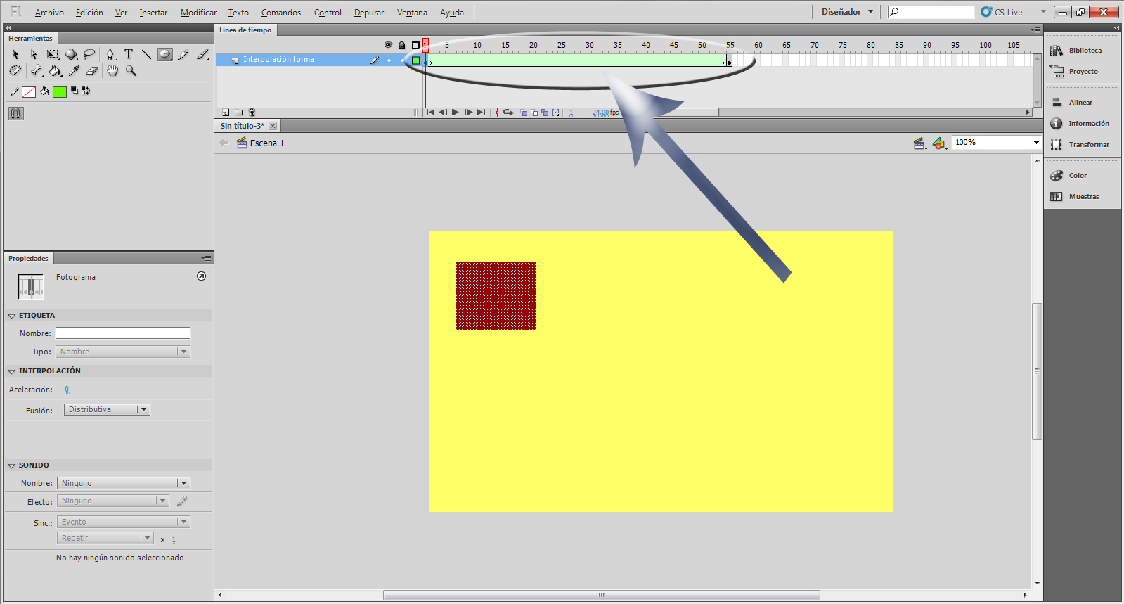This screenshot has height=604, width=1124.
Task: Select the Lasso tool
Action: [x=89, y=54]
